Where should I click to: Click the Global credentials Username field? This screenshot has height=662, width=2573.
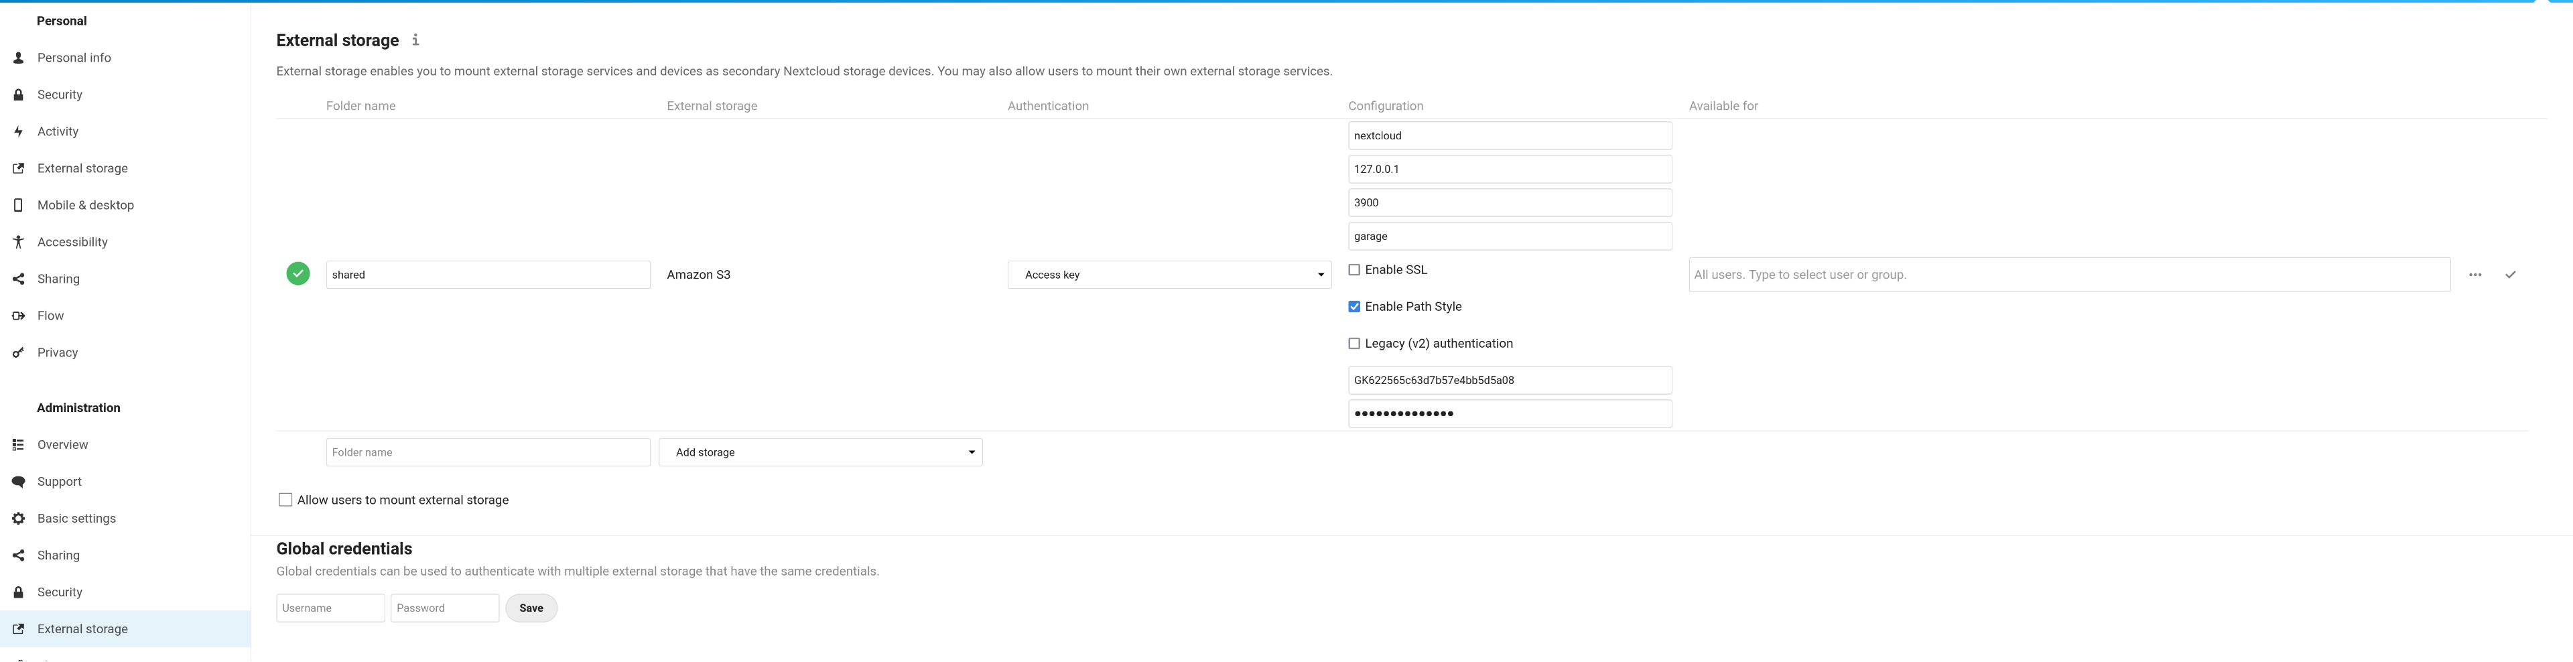tap(330, 608)
